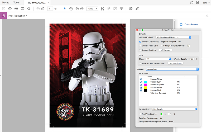Open the Help question mark icon

[192, 3]
